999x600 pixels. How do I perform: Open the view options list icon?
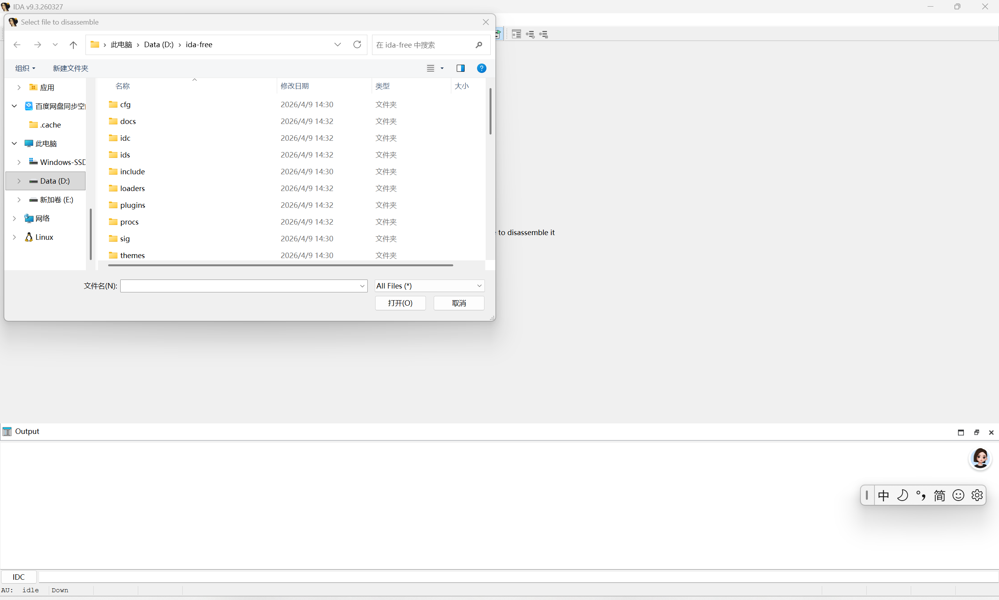point(430,68)
